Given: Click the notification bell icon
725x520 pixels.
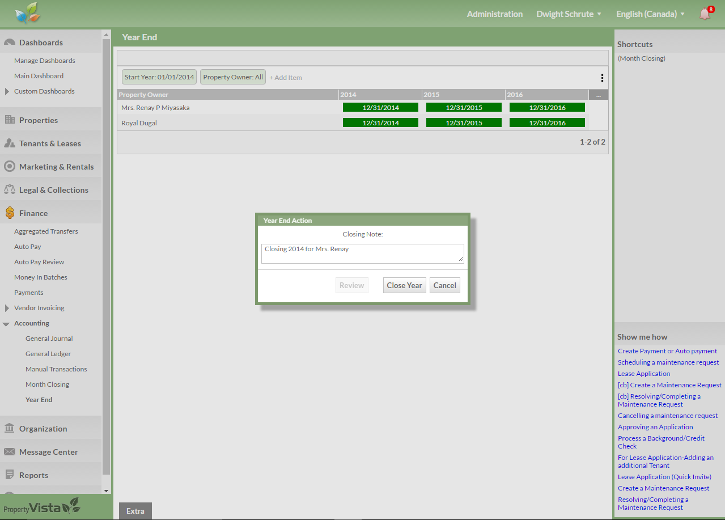Looking at the screenshot, I should (x=705, y=14).
